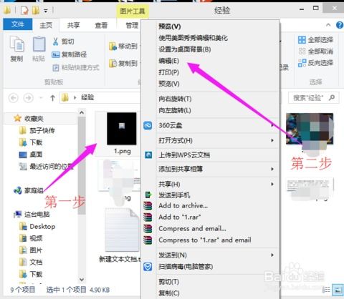344x299 pixels.
Task: Click the Paste shortcut icon
Action: coord(55,68)
